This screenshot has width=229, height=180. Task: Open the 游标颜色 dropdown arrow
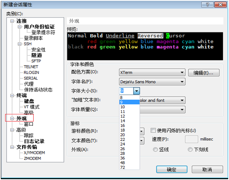pos(142,131)
